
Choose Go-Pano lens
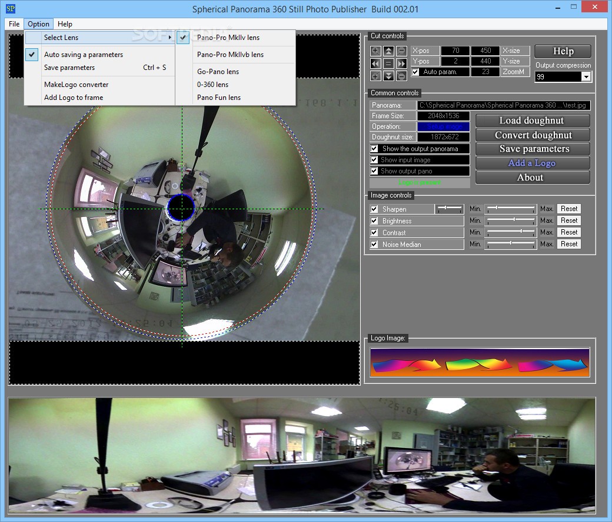pos(235,71)
